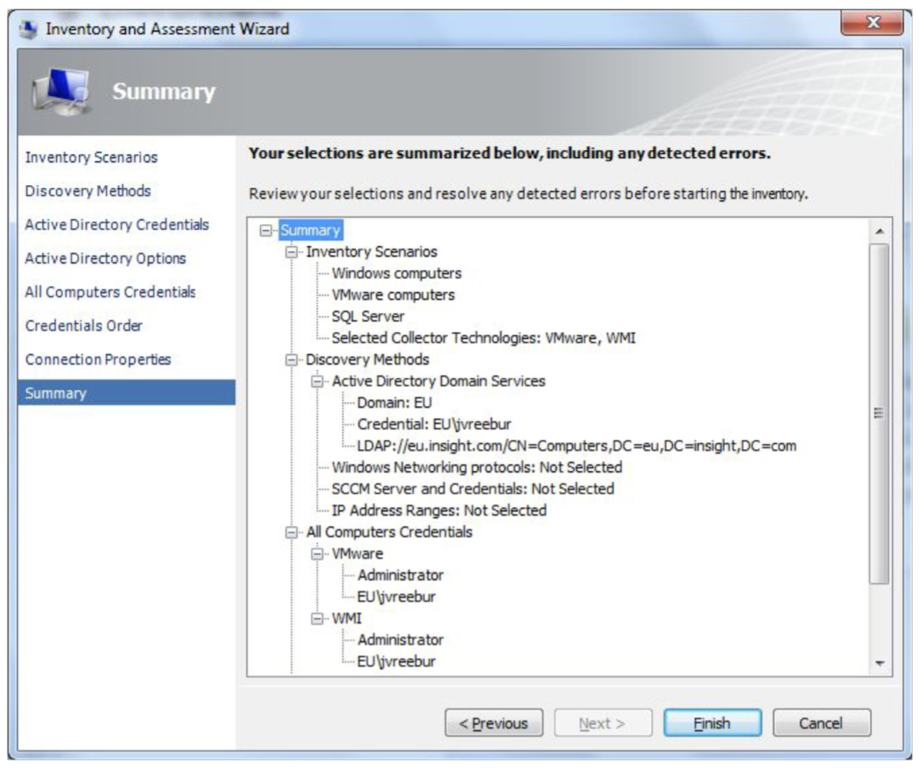The image size is (922, 769).
Task: Open All Computers Credentials step in sidebar
Action: 110,292
